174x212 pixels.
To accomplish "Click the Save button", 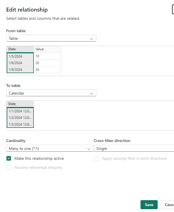I will tap(149, 205).
